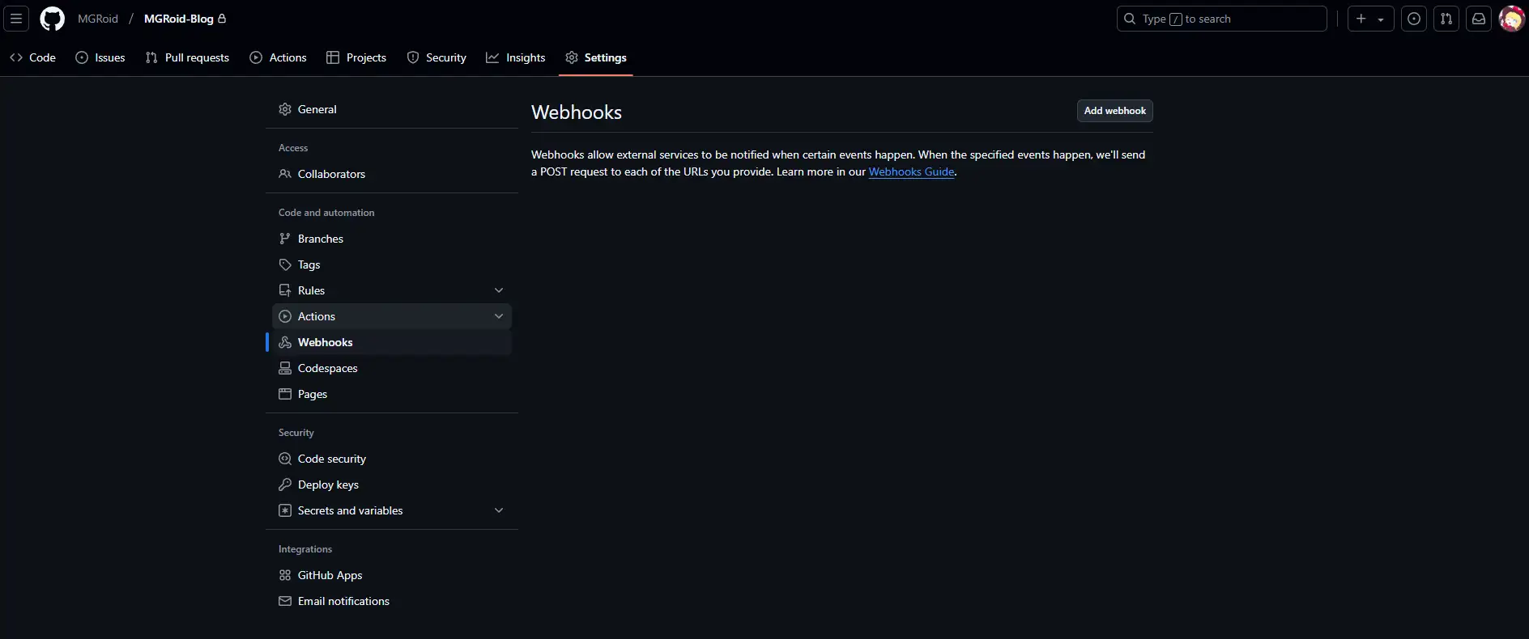
Task: Go to MGRoid owner page
Action: (98, 19)
